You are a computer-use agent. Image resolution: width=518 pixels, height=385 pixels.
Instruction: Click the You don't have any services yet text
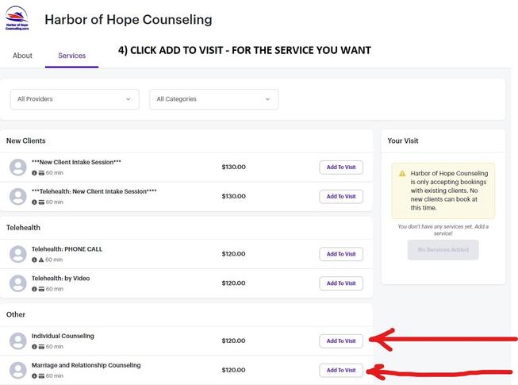click(x=443, y=230)
